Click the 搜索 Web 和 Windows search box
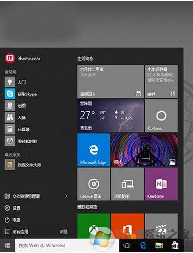The width and height of the screenshot is (193, 253). click(67, 246)
